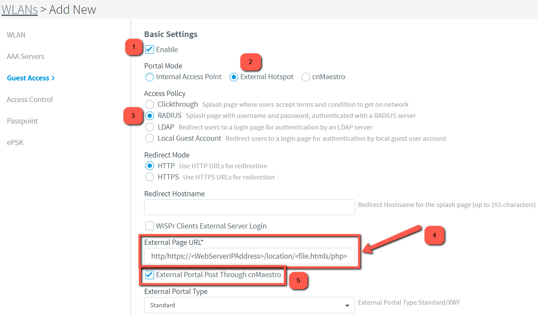The height and width of the screenshot is (315, 538).
Task: Select RADIUS access policy
Action: pos(150,116)
